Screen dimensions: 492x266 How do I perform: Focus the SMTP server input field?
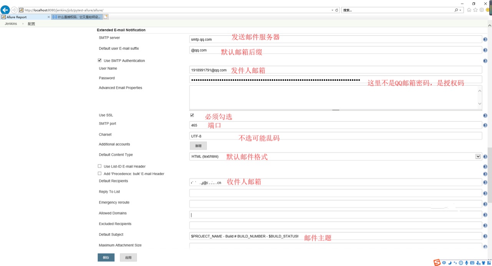(x=336, y=39)
